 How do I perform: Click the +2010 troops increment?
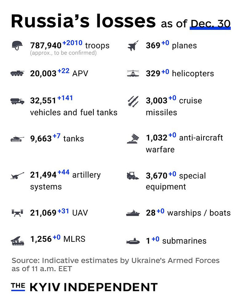[72, 43]
